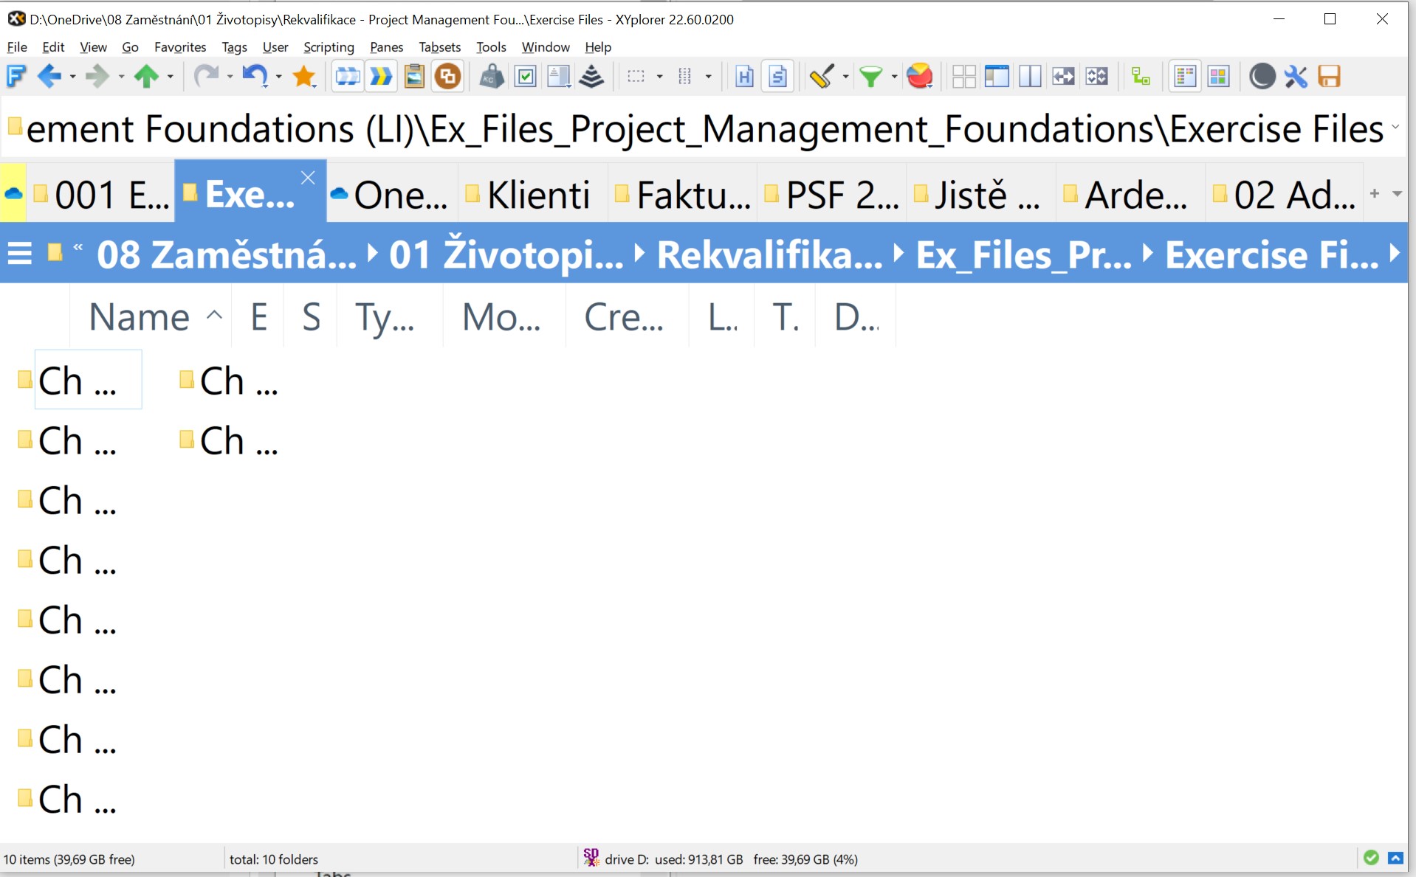
Task: Apply a color filter with the paint roller
Action: (821, 76)
